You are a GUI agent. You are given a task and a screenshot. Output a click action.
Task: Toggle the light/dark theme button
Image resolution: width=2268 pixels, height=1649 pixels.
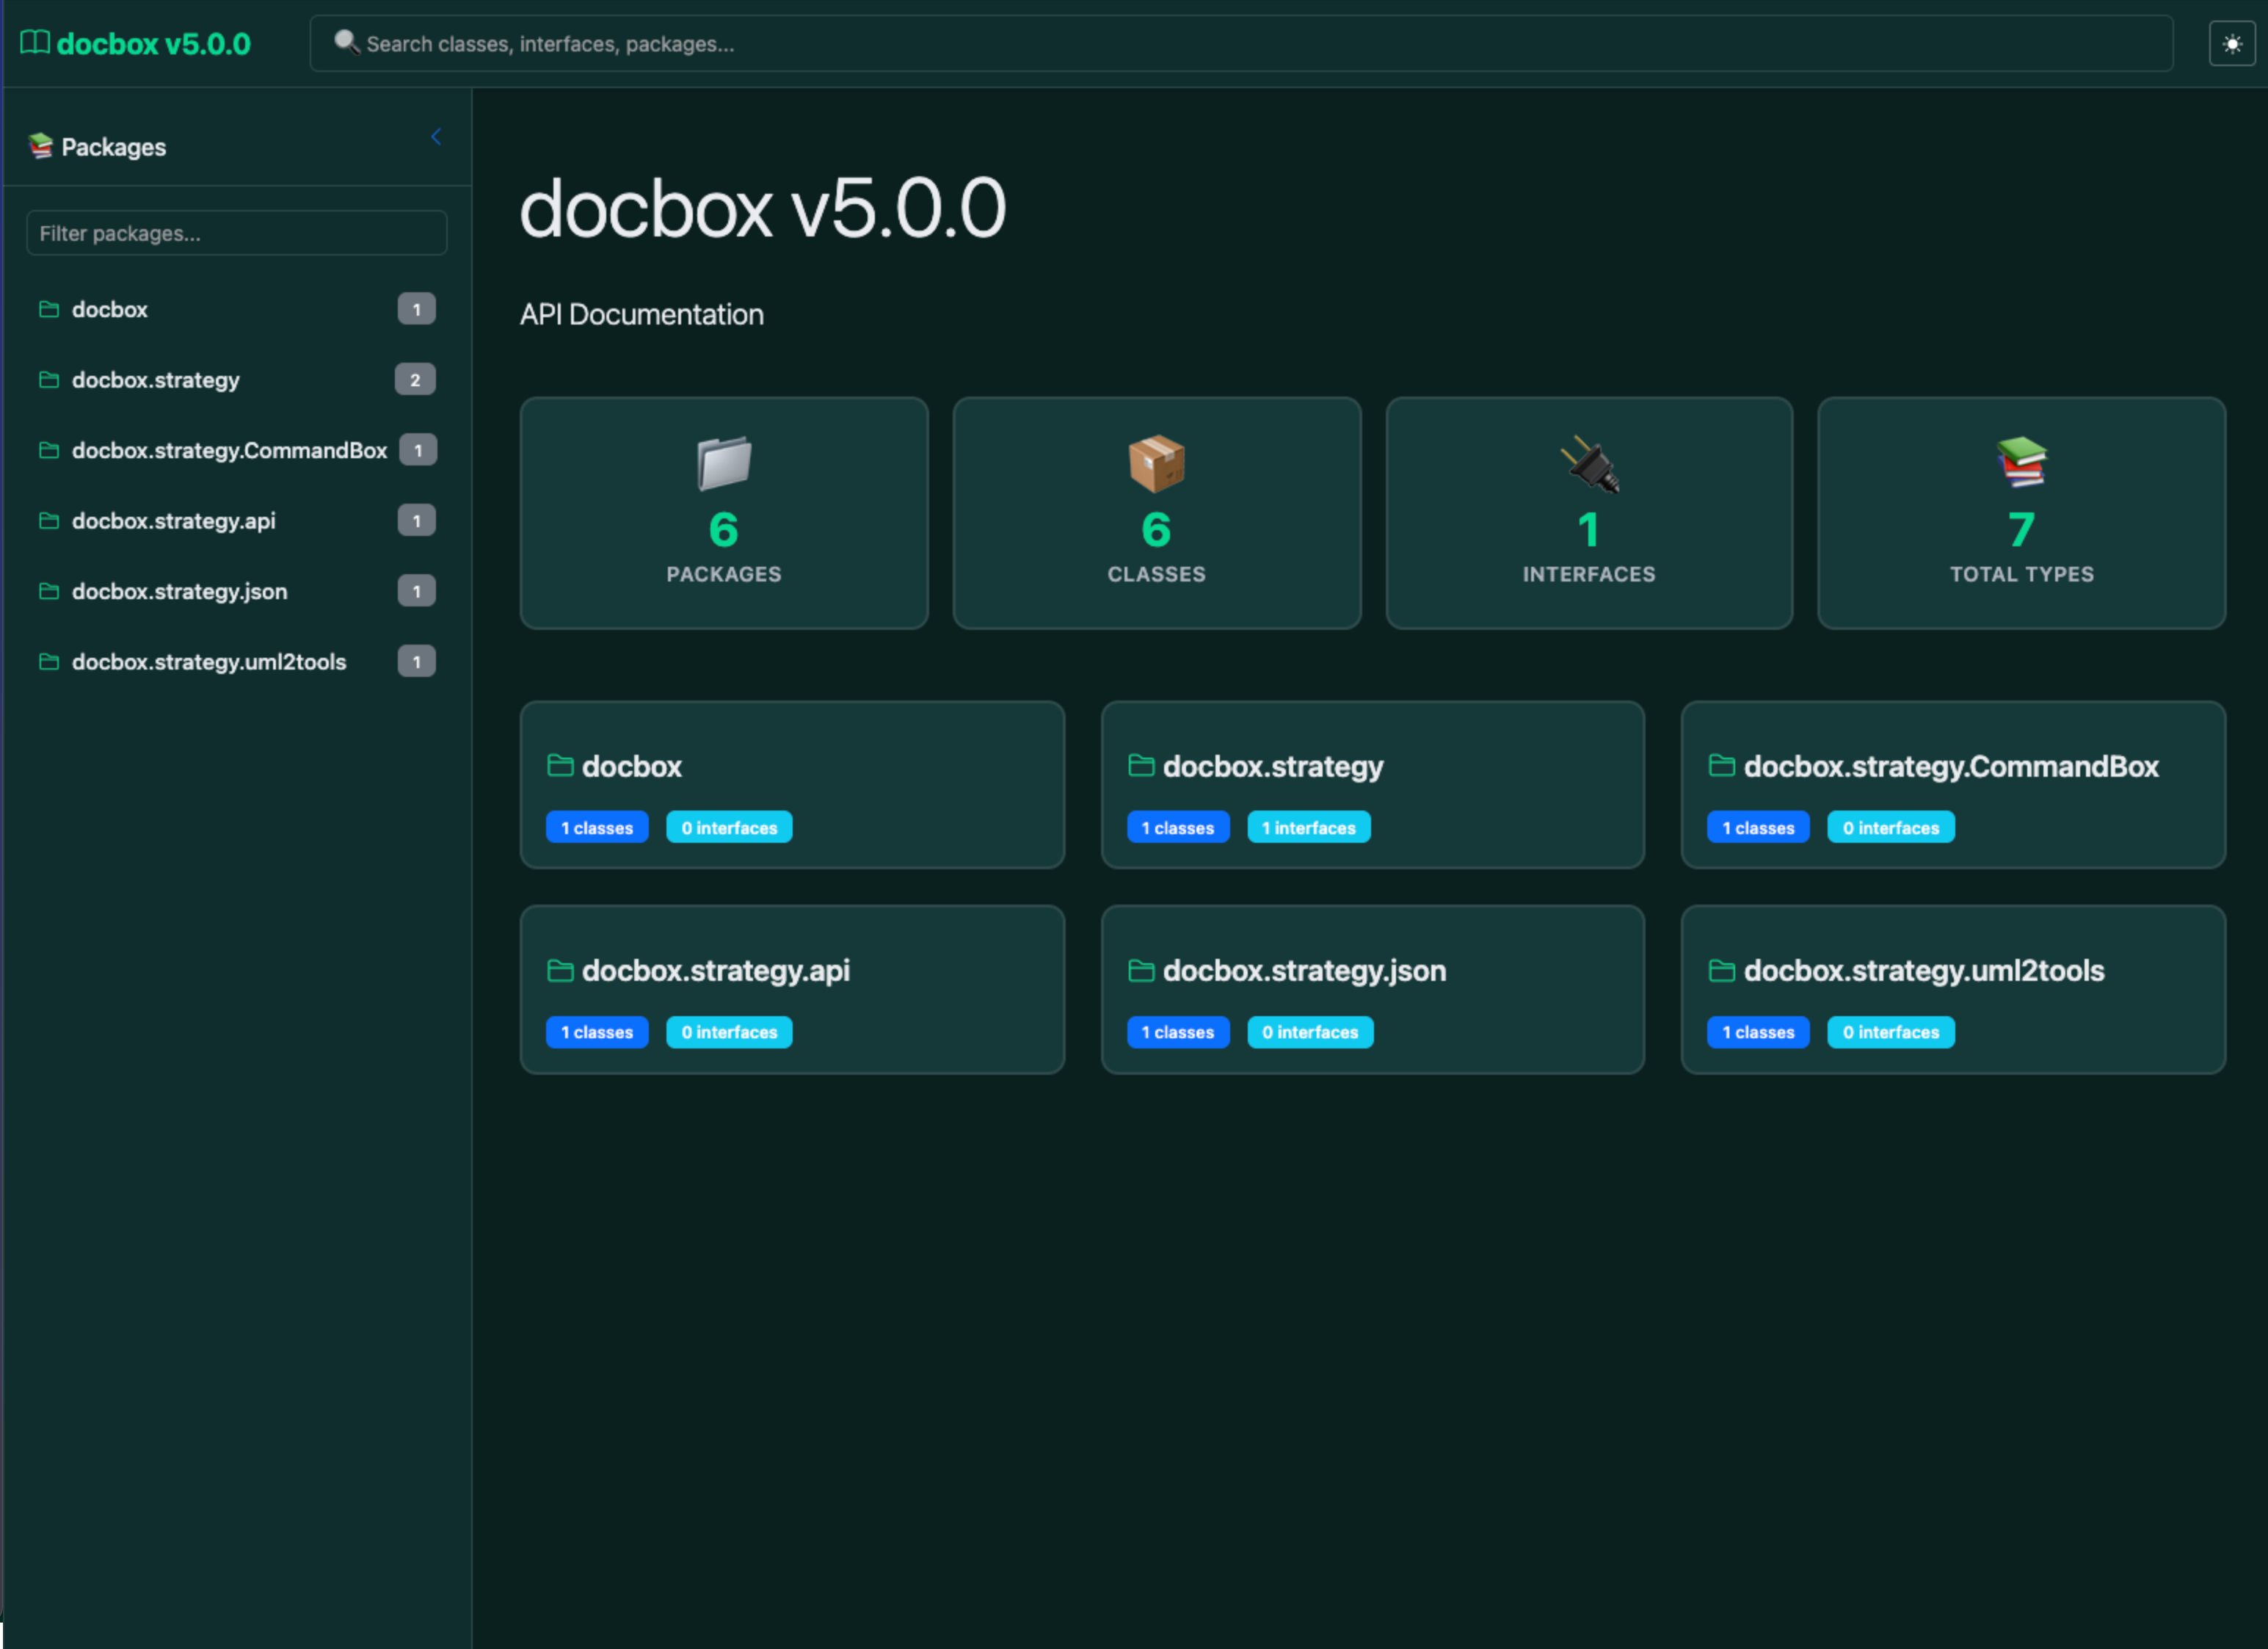[x=2231, y=44]
